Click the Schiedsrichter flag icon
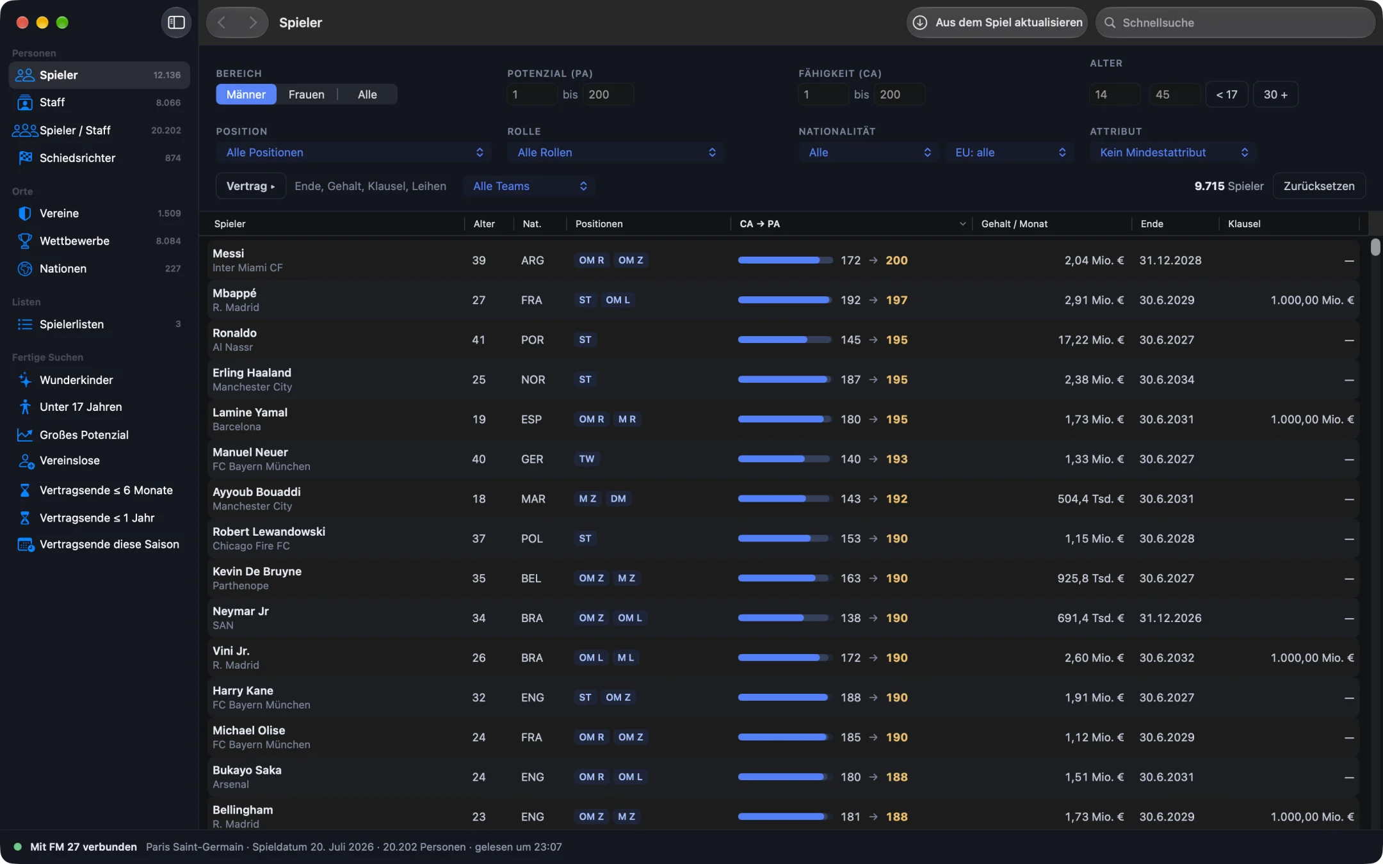Image resolution: width=1383 pixels, height=864 pixels. click(x=25, y=157)
